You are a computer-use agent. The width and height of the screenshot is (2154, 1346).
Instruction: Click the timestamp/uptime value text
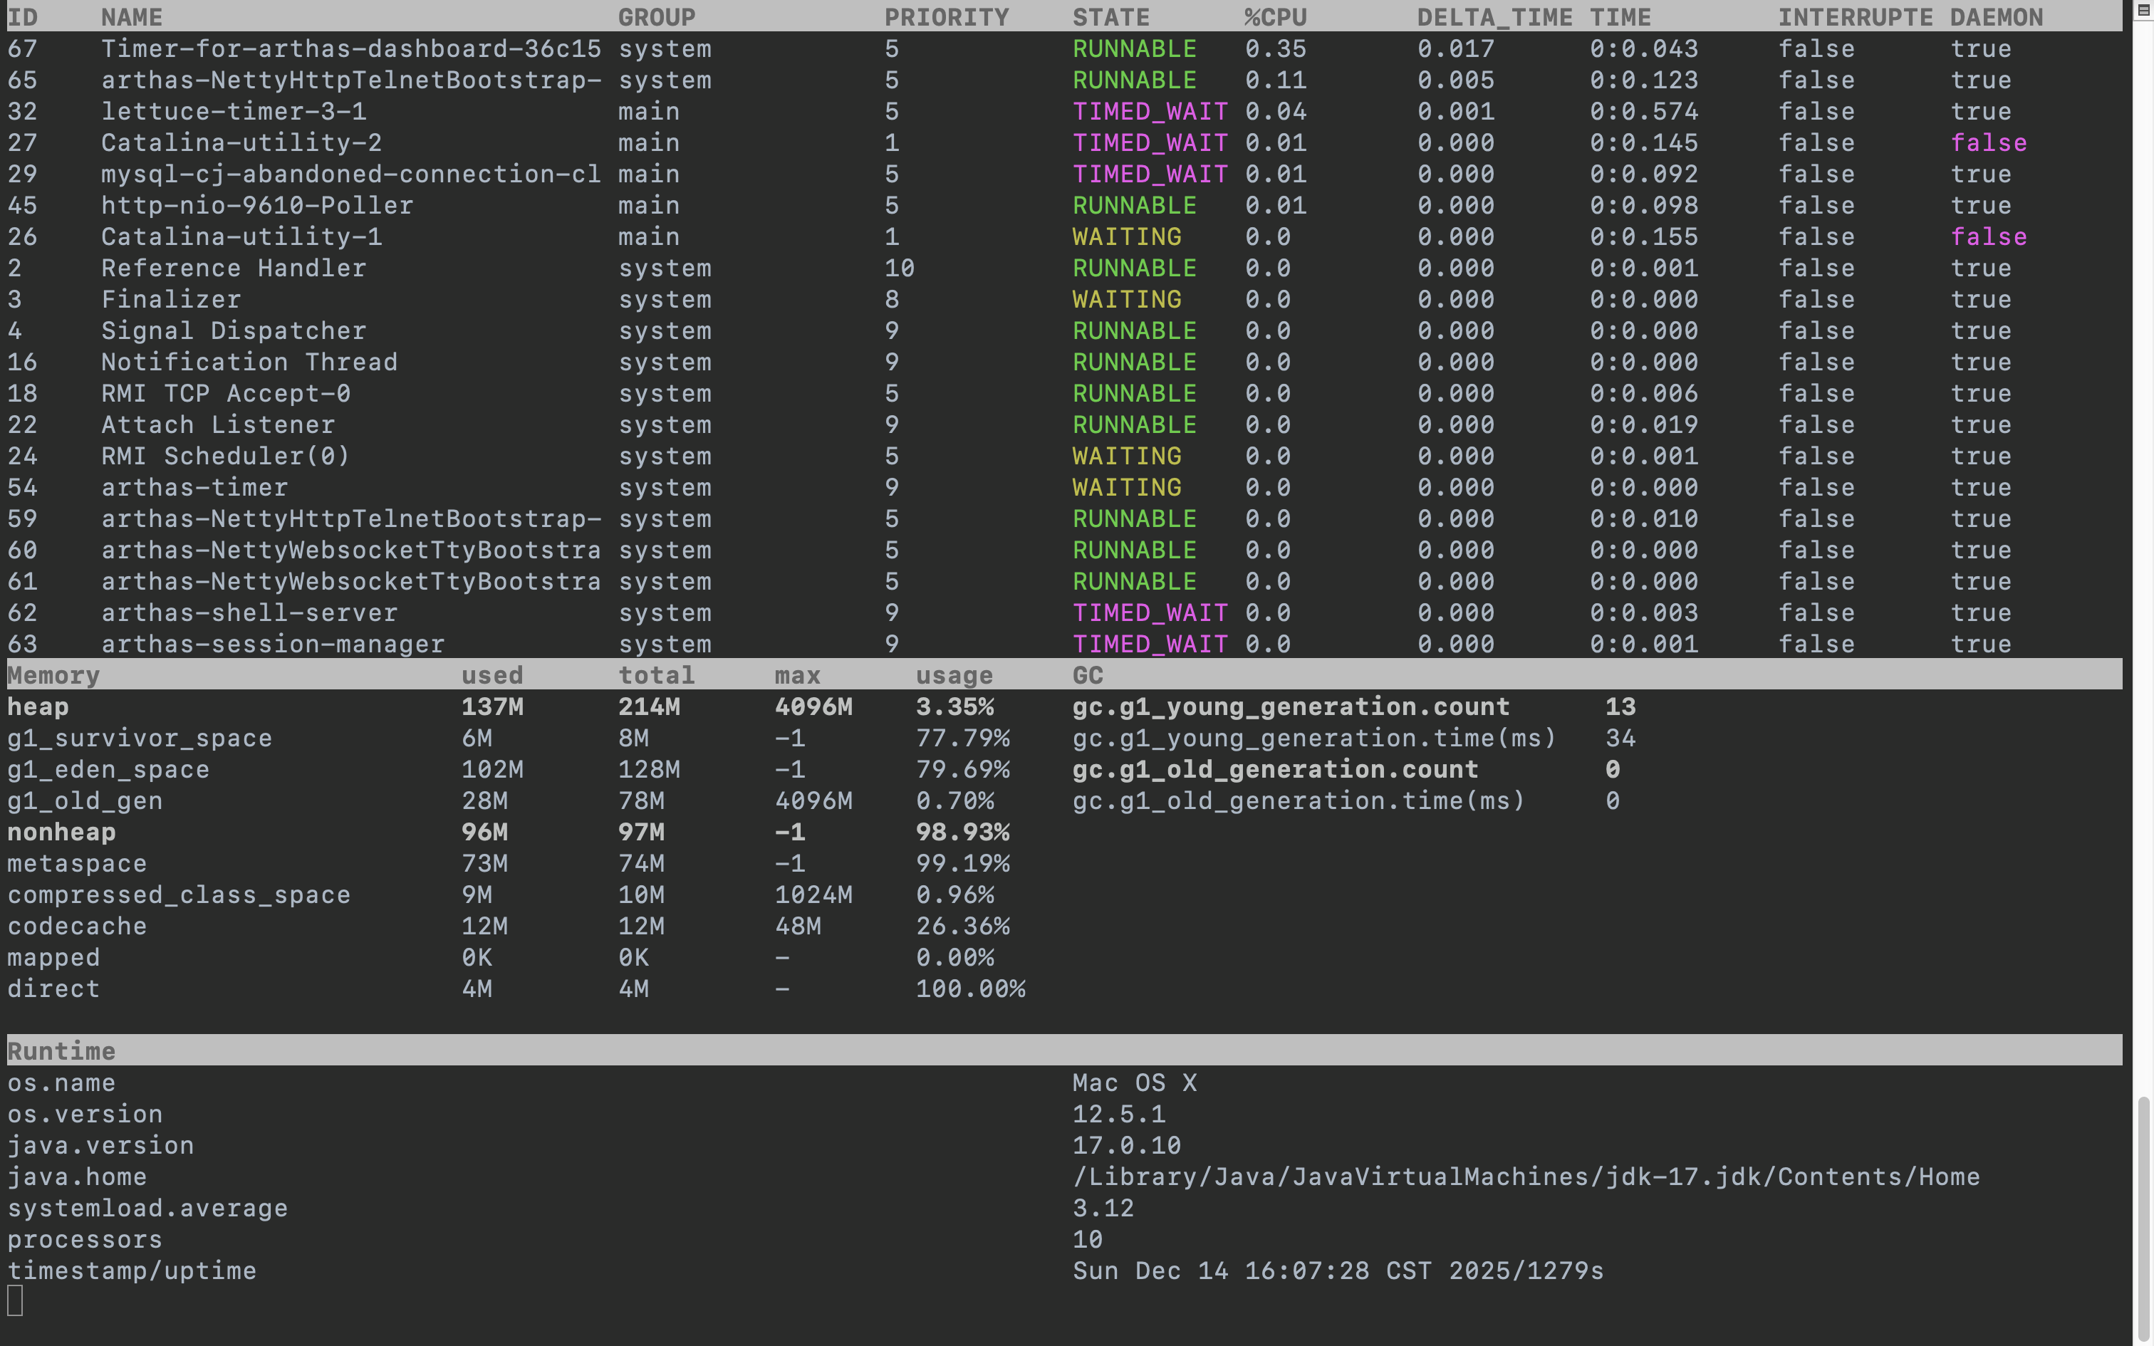(x=1337, y=1271)
